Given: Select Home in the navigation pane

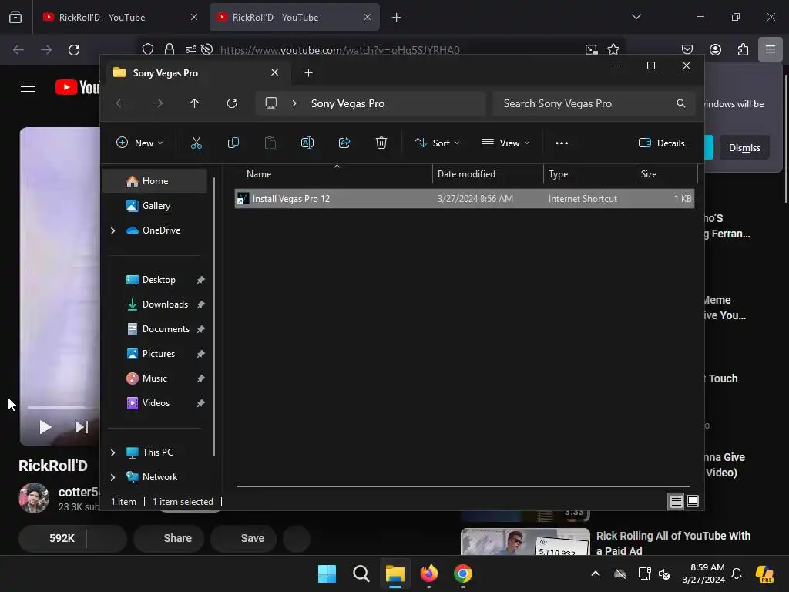Looking at the screenshot, I should point(155,181).
